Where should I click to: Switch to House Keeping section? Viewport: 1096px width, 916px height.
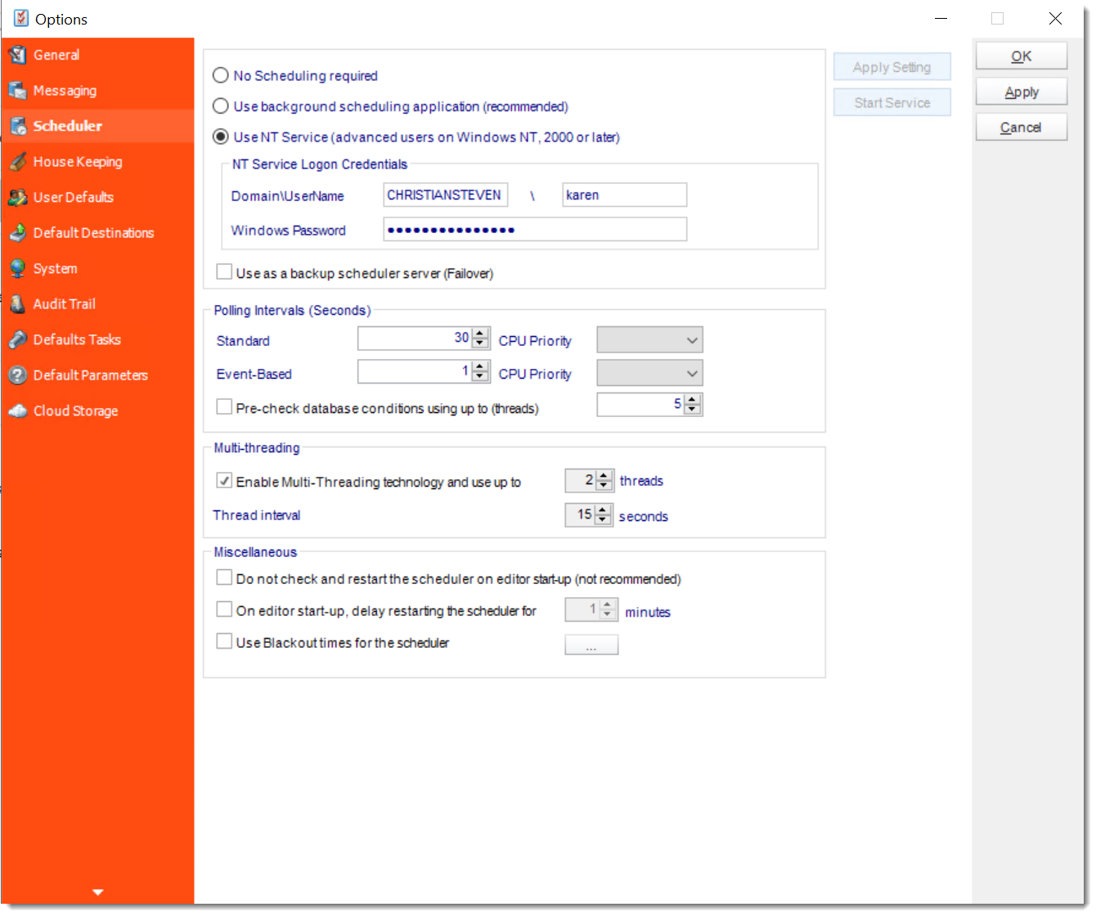(97, 162)
